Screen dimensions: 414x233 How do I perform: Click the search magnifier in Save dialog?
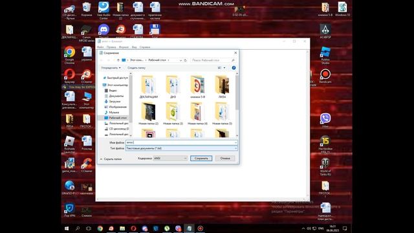tap(233, 60)
